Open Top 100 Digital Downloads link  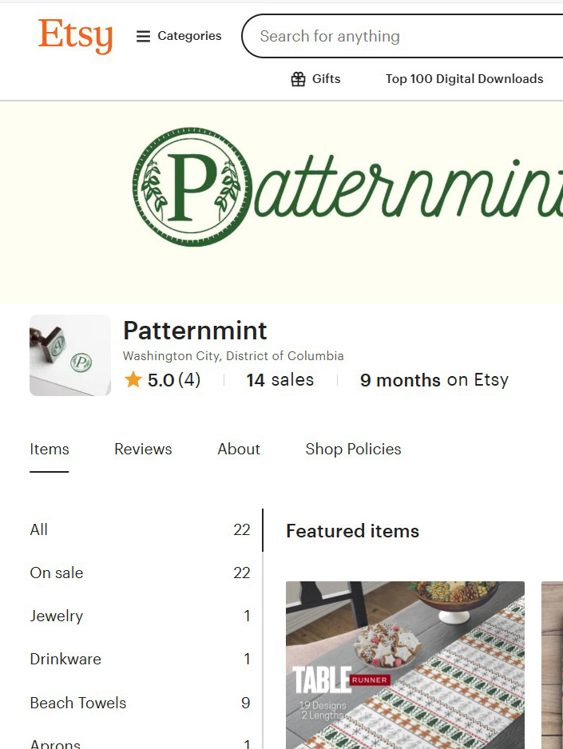click(x=464, y=79)
